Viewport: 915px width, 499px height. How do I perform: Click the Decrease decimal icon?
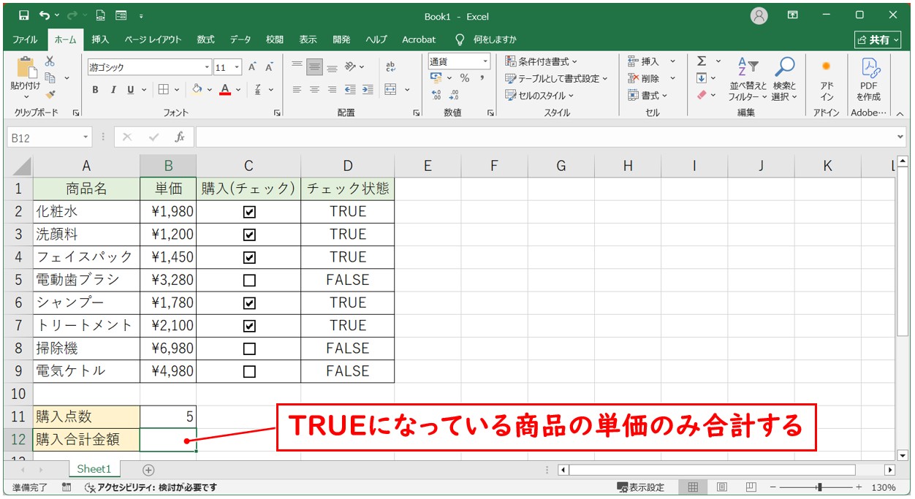point(454,95)
